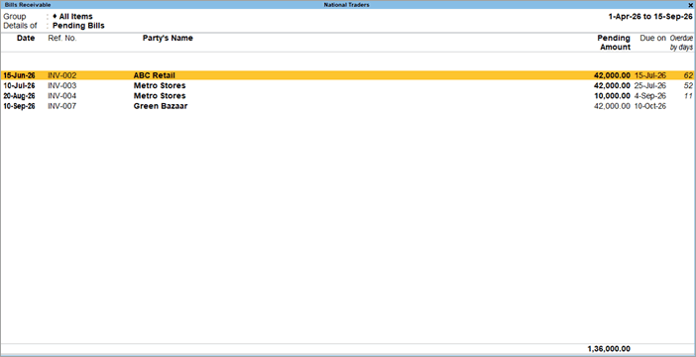Click reference INV-003
Image resolution: width=696 pixels, height=357 pixels.
point(62,85)
